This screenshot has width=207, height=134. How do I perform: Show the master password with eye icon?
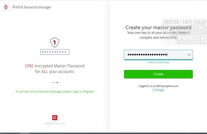point(189,55)
